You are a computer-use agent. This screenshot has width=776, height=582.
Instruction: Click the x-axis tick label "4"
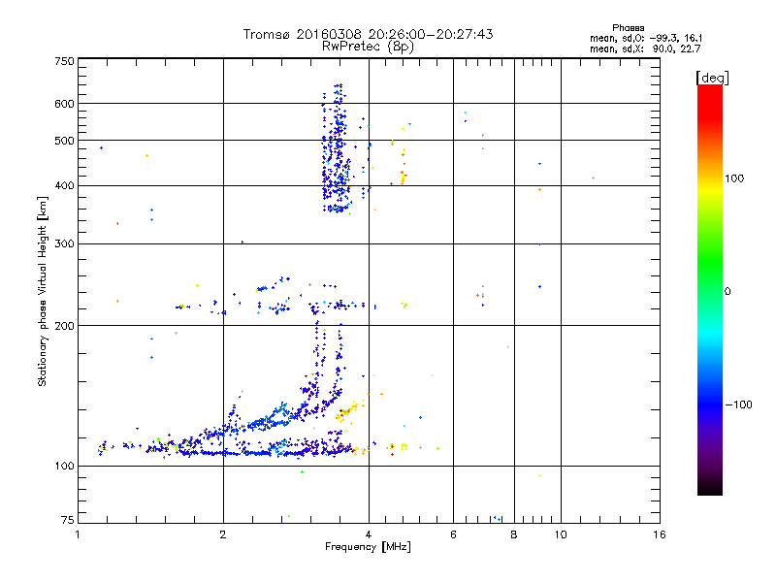coord(369,534)
